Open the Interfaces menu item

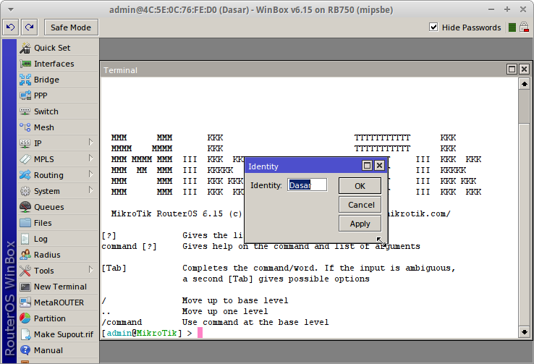click(x=58, y=64)
